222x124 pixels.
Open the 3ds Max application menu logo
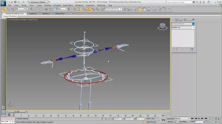[x=3, y=3]
